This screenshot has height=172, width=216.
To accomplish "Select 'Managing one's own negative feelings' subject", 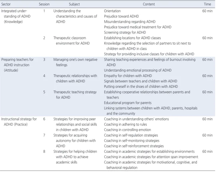I will [75, 62].
